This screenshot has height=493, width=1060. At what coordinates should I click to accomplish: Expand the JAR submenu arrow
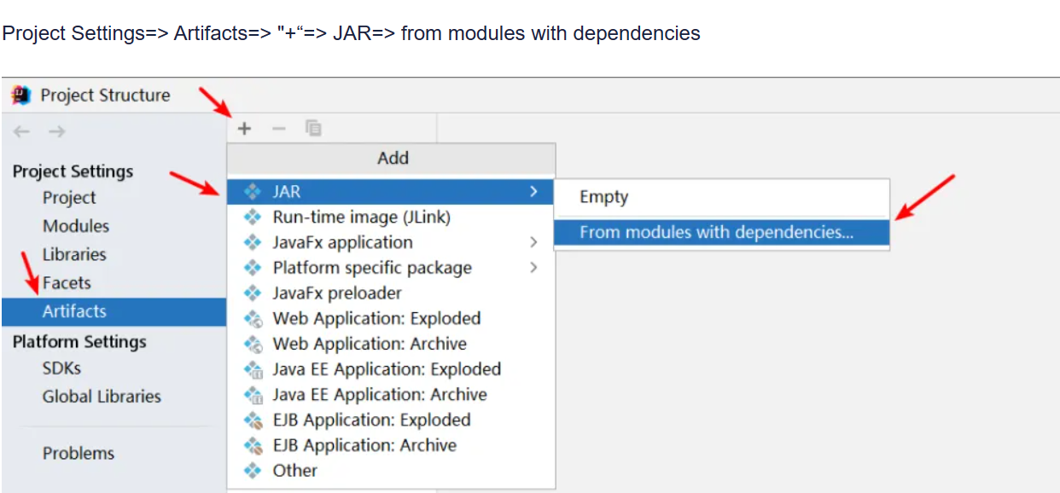[533, 192]
